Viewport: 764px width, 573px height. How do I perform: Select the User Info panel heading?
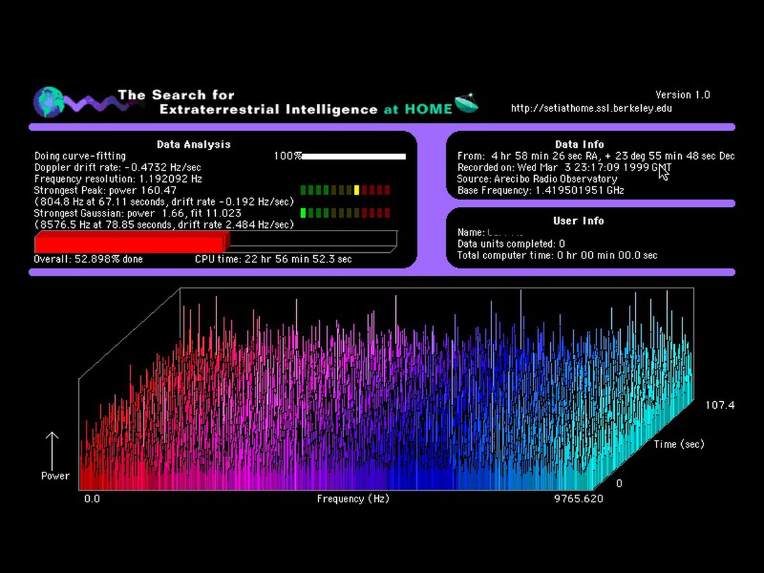click(x=579, y=221)
